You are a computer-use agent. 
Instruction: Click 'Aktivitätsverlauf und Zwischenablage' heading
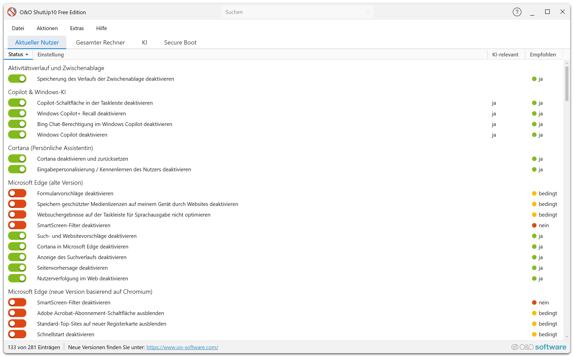(56, 68)
